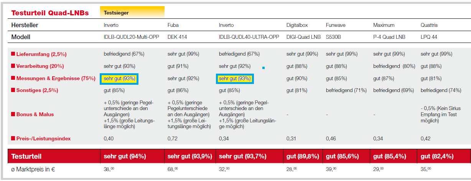Screen dimensions: 471x181
Task: Click final verdict 'gut (85,4%)'
Action: pyautogui.click(x=390, y=156)
